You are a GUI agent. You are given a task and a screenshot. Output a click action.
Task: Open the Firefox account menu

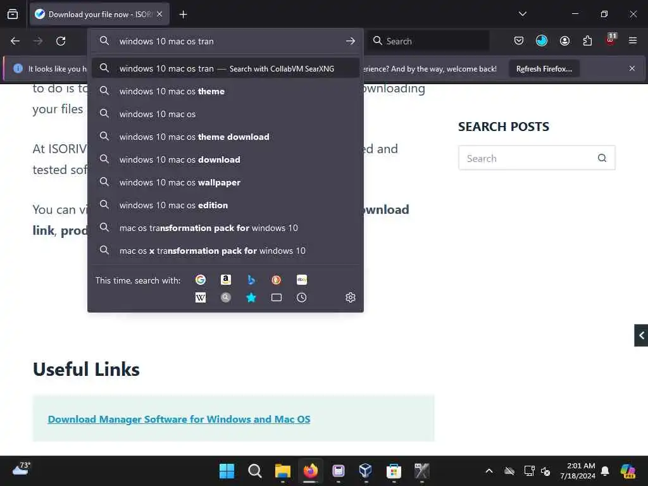[564, 40]
